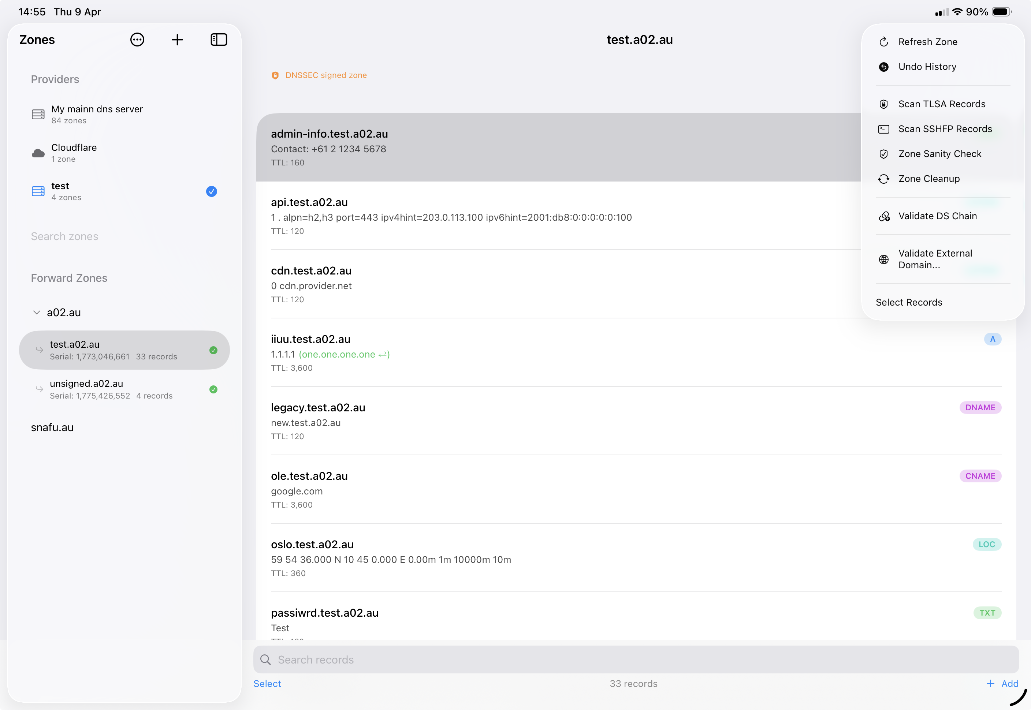The height and width of the screenshot is (710, 1031).
Task: Click the search magnifier icon
Action: (x=266, y=660)
